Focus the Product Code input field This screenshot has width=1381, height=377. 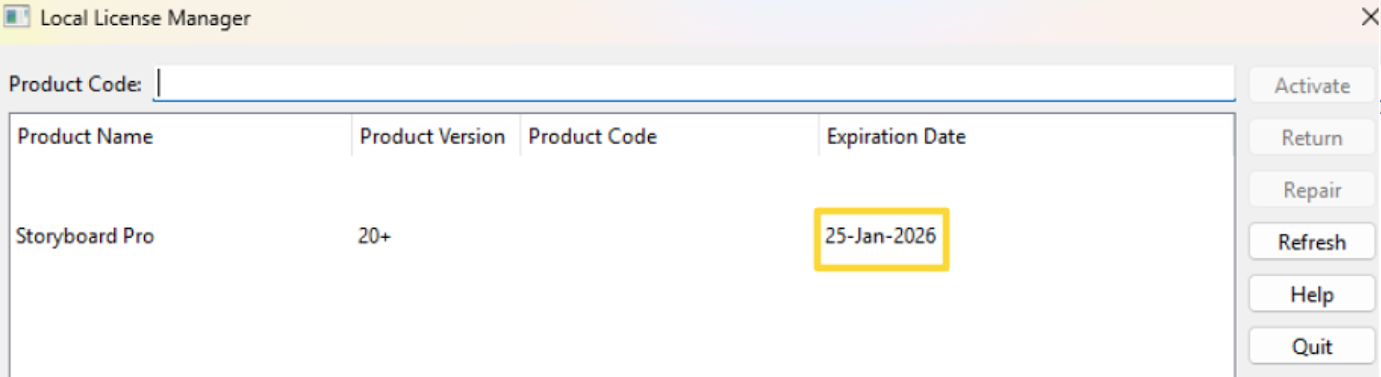(695, 85)
